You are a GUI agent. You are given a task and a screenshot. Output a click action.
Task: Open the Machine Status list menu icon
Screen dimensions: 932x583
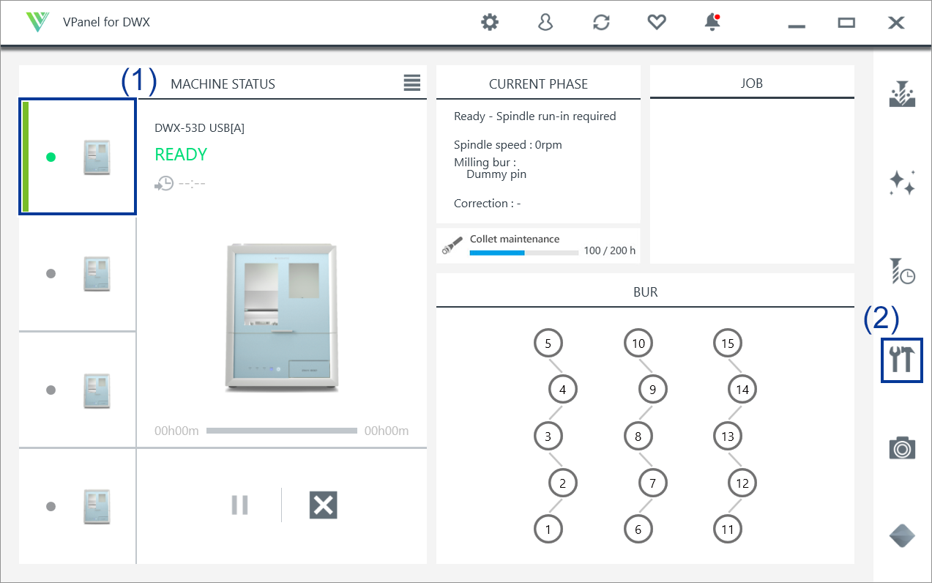pyautogui.click(x=412, y=83)
